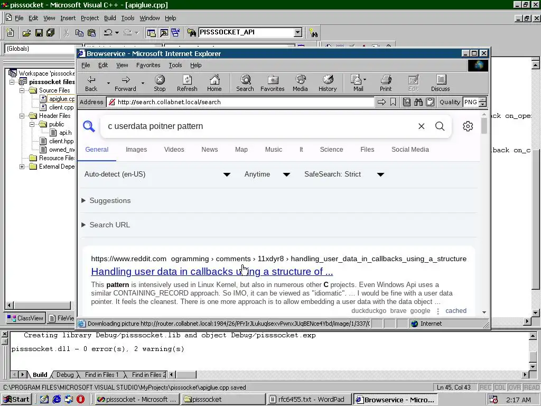The image size is (541, 406).
Task: Print the page using the Print icon
Action: coord(386,84)
